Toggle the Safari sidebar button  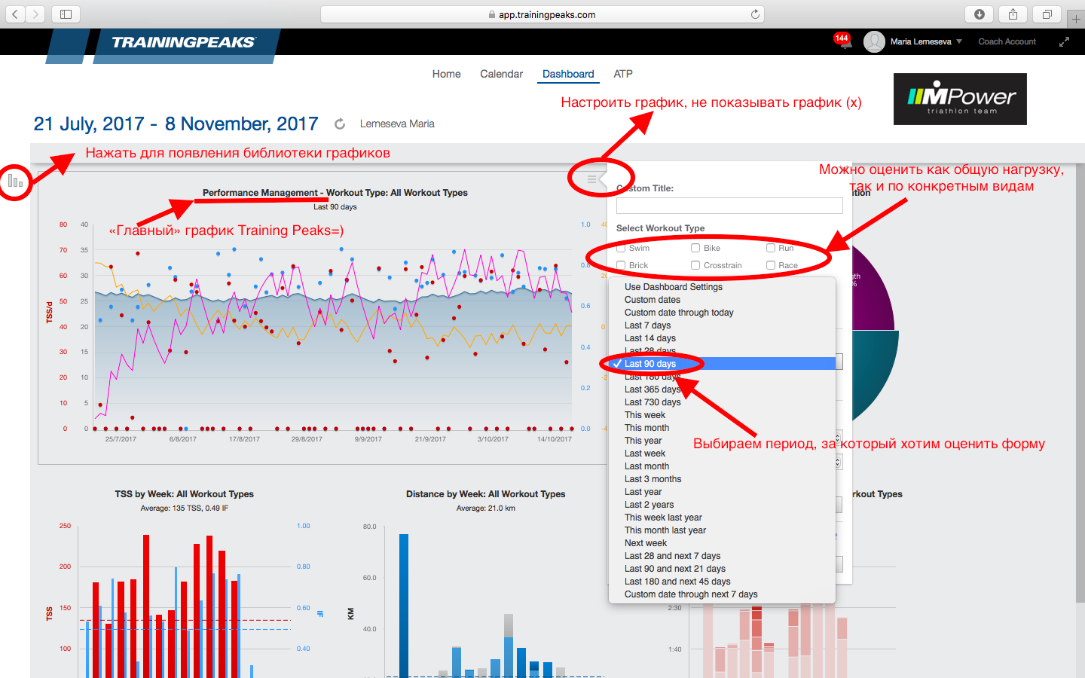click(x=66, y=14)
